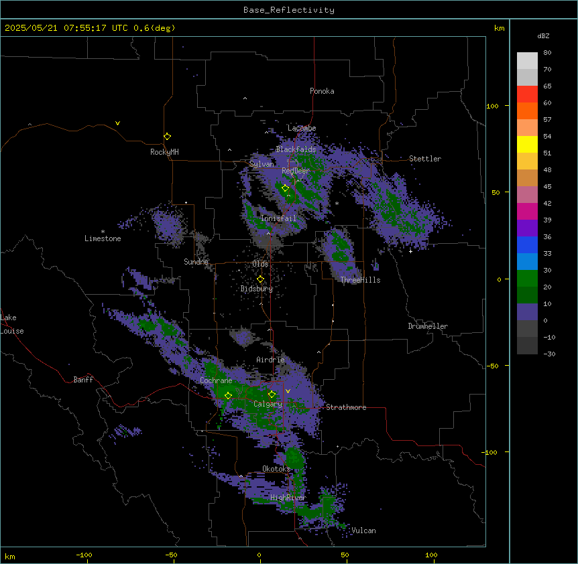The image size is (578, 564).
Task: Click the Blackfalds town label
Action: [x=296, y=149]
